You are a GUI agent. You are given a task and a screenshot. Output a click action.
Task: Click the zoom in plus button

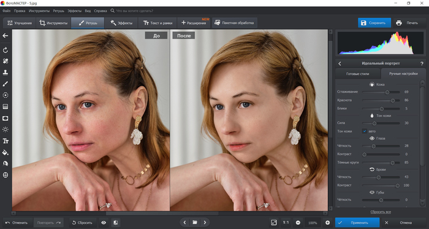327,223
